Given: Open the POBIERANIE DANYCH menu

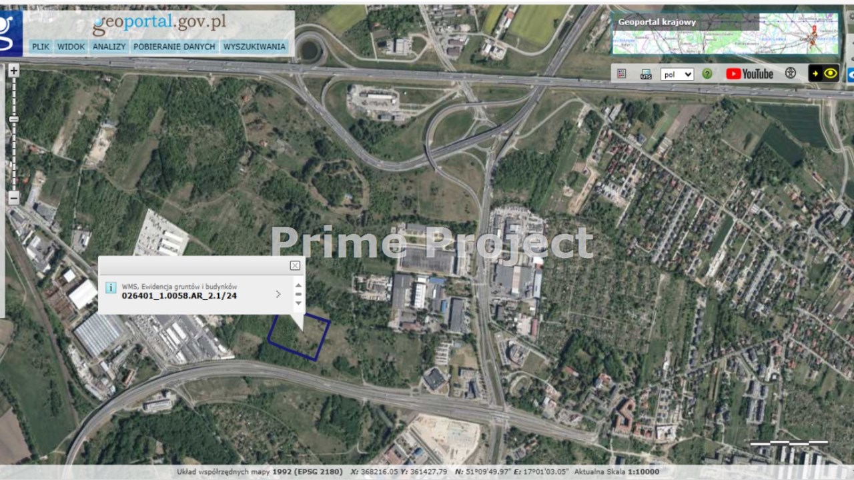Looking at the screenshot, I should click(x=174, y=47).
